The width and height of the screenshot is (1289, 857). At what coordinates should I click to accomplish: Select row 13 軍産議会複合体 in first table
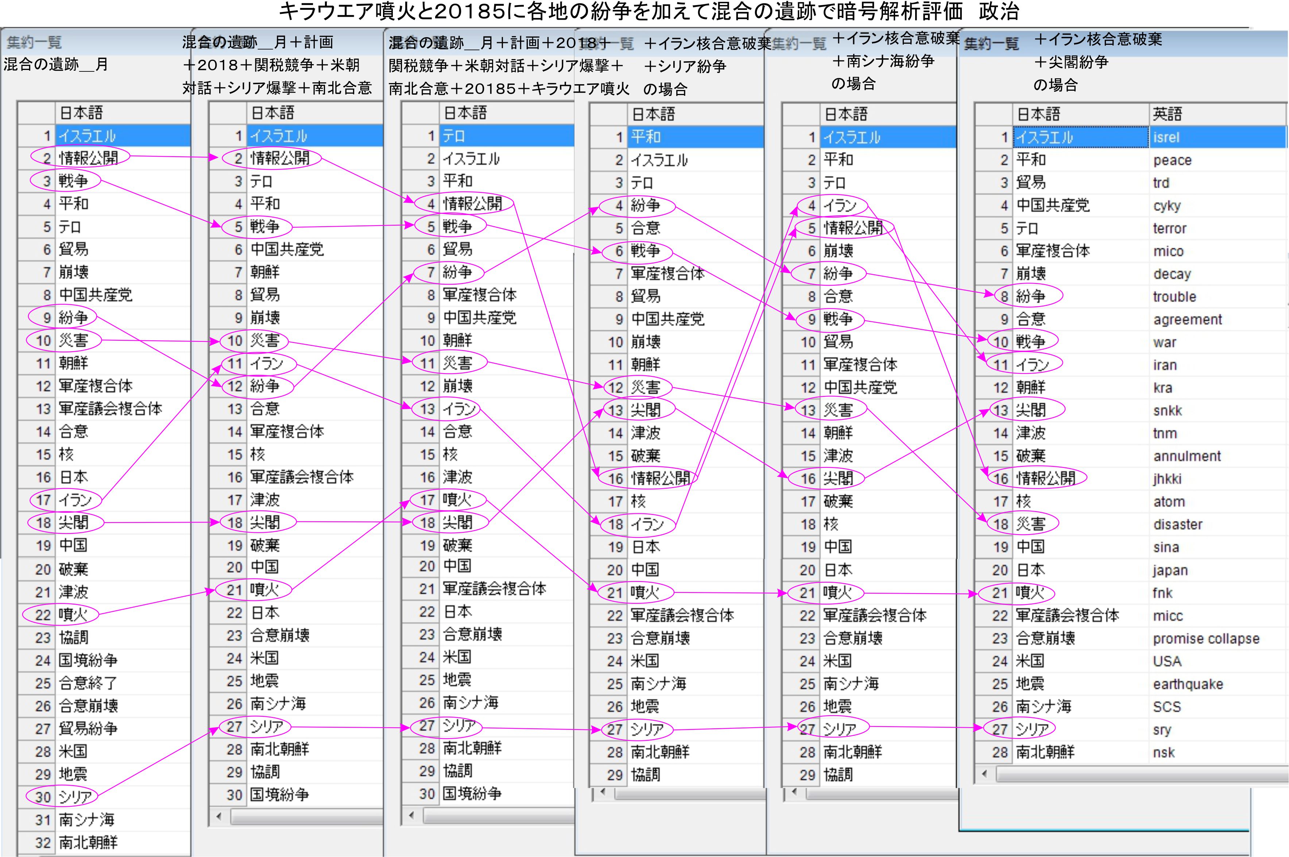(109, 408)
